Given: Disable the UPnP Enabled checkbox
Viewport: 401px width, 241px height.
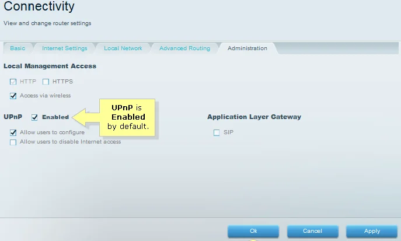Looking at the screenshot, I should pyautogui.click(x=34, y=117).
